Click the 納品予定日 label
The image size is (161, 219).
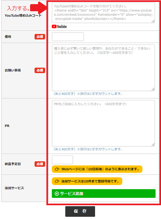[x=13, y=164]
